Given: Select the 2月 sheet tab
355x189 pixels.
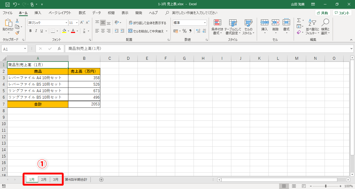Looking at the screenshot, I should [x=44, y=179].
